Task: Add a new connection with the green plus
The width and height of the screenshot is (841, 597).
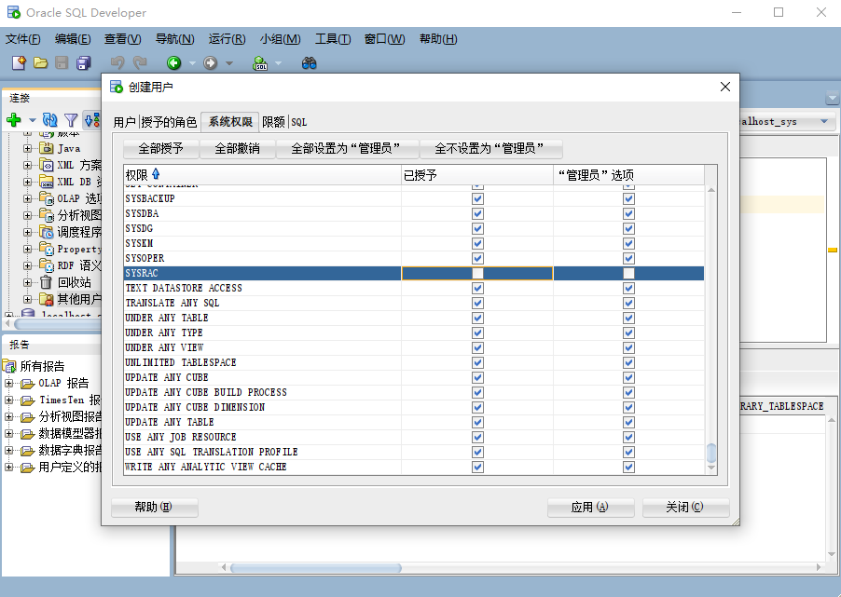Action: click(x=14, y=119)
